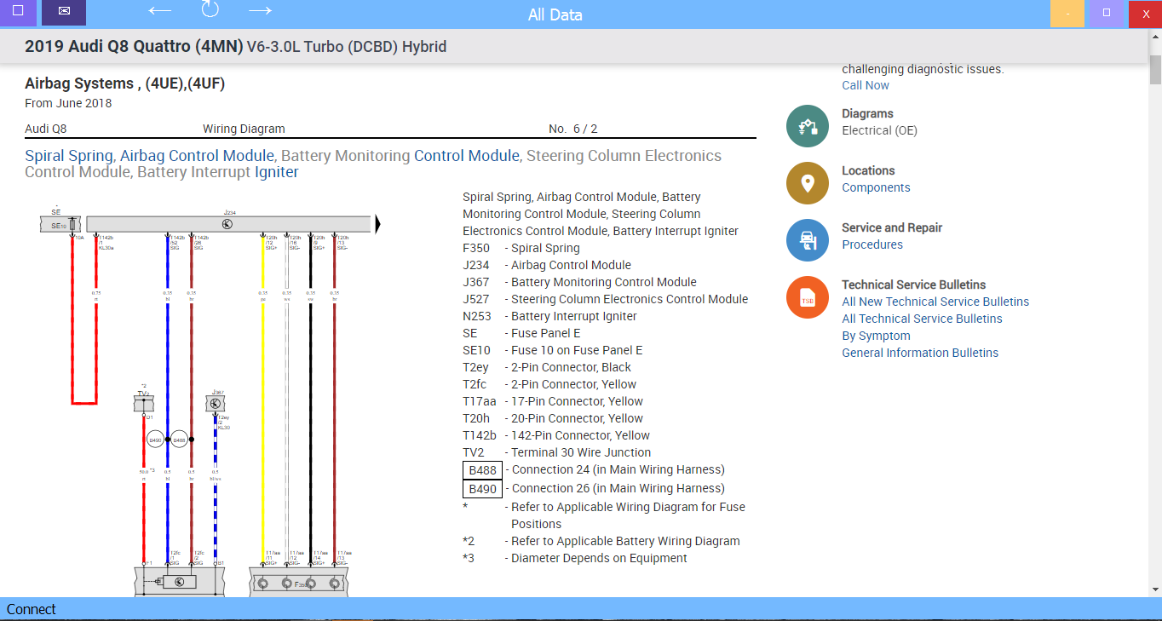Click the All Data window title
The height and width of the screenshot is (621, 1162).
(555, 14)
